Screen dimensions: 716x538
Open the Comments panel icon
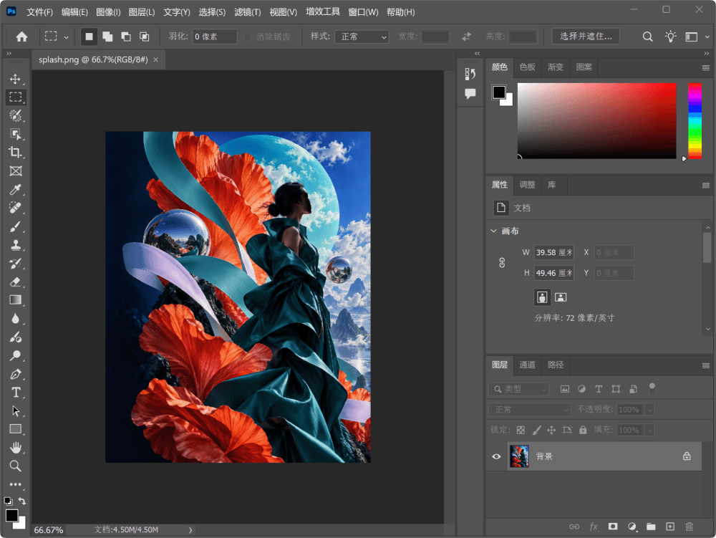[x=470, y=94]
